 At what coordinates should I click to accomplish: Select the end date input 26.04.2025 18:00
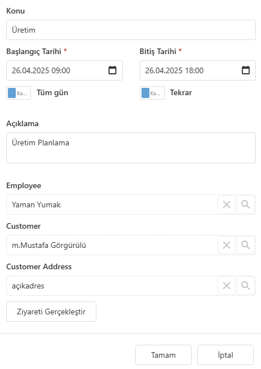click(191, 70)
